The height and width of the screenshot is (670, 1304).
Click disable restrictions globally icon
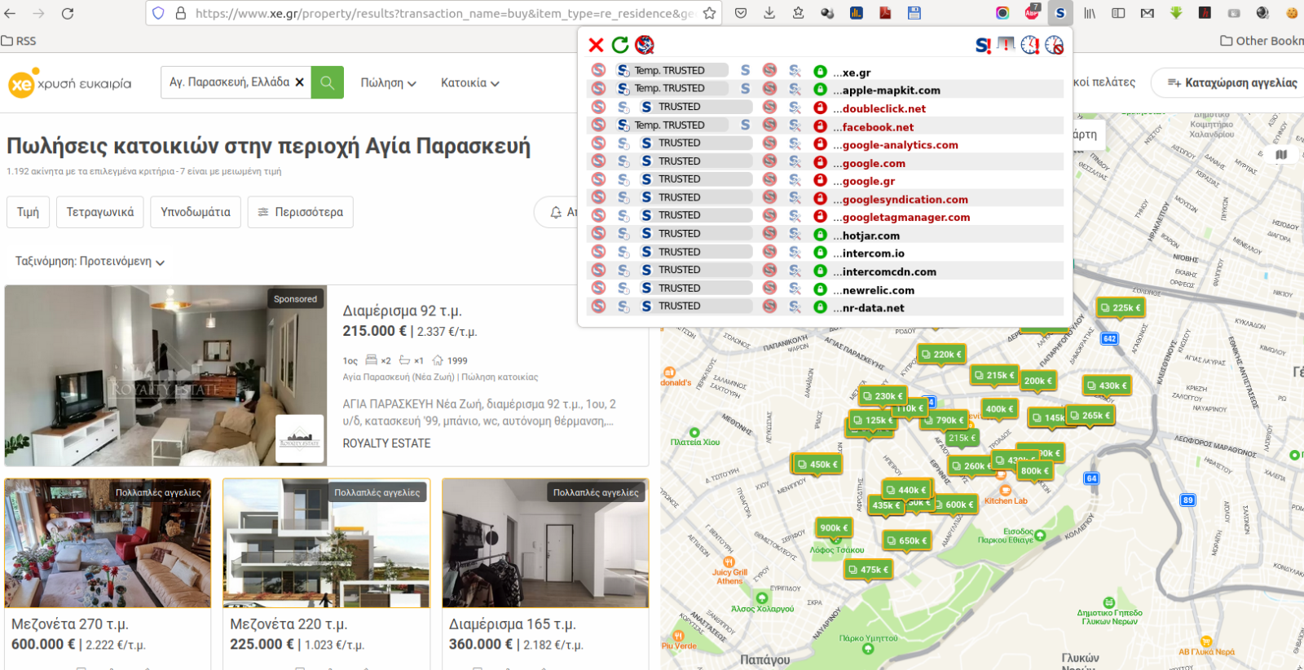click(x=984, y=45)
